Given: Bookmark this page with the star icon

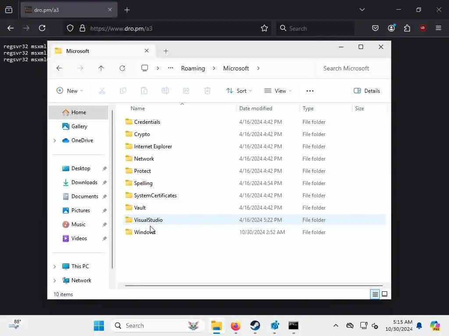Looking at the screenshot, I should 264,28.
